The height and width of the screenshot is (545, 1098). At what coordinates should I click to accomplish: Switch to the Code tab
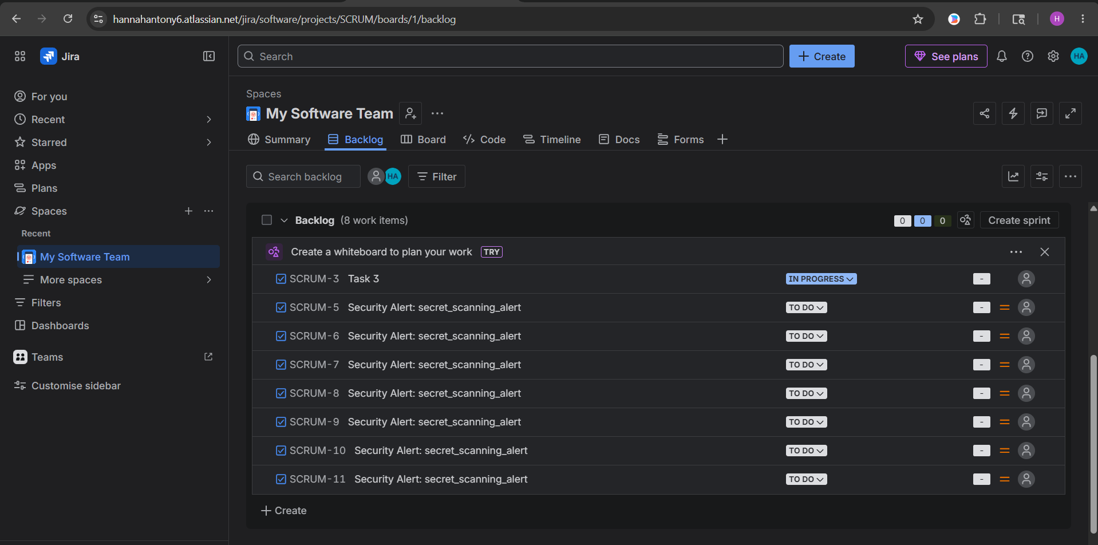pyautogui.click(x=484, y=139)
